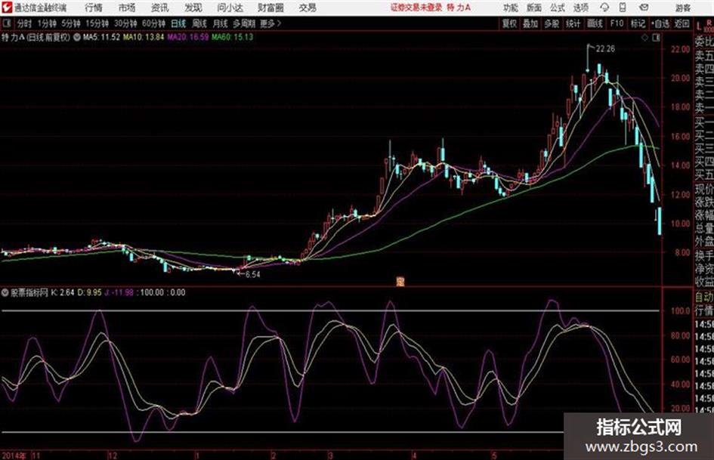Click the 复权 toolbar button
This screenshot has height=460, width=714.
[x=508, y=23]
